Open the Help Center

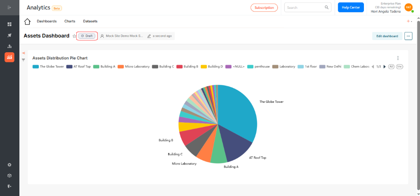[350, 8]
